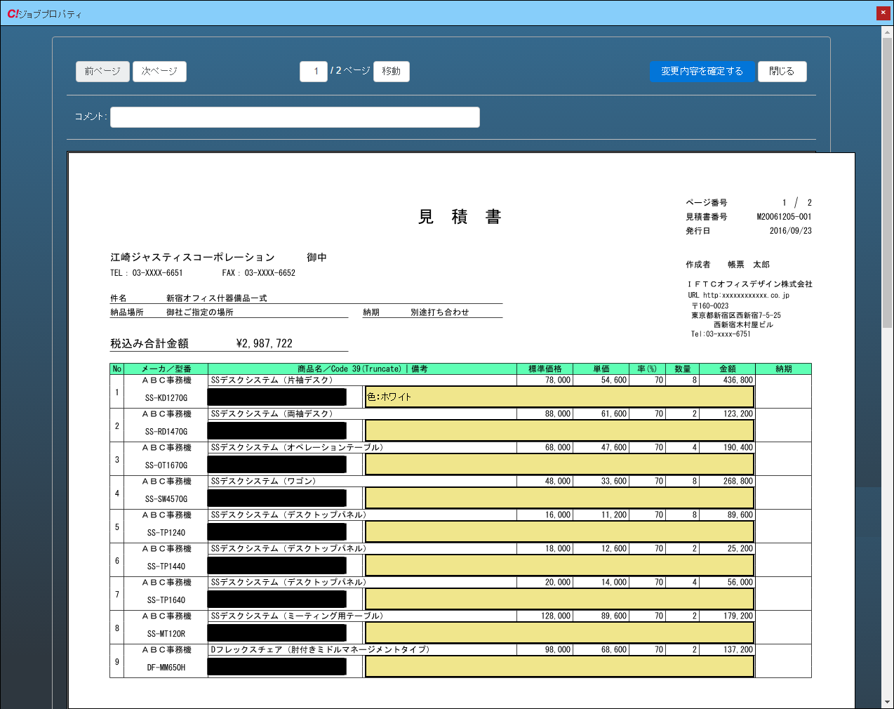Click amount 436,800 in row 1
894x709 pixels.
point(738,380)
